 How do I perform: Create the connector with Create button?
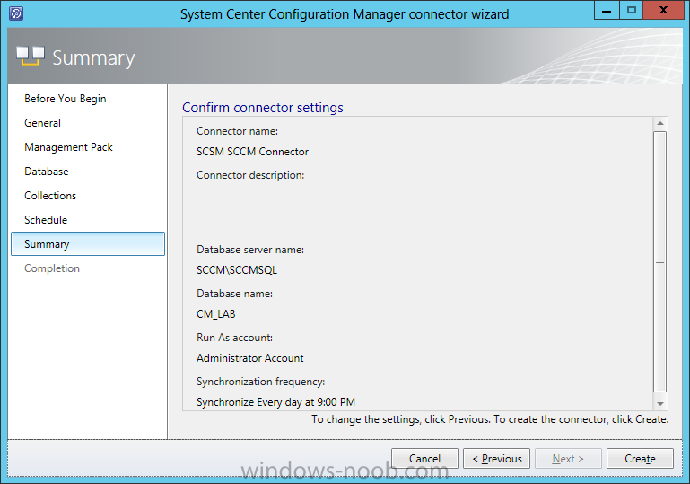click(640, 459)
